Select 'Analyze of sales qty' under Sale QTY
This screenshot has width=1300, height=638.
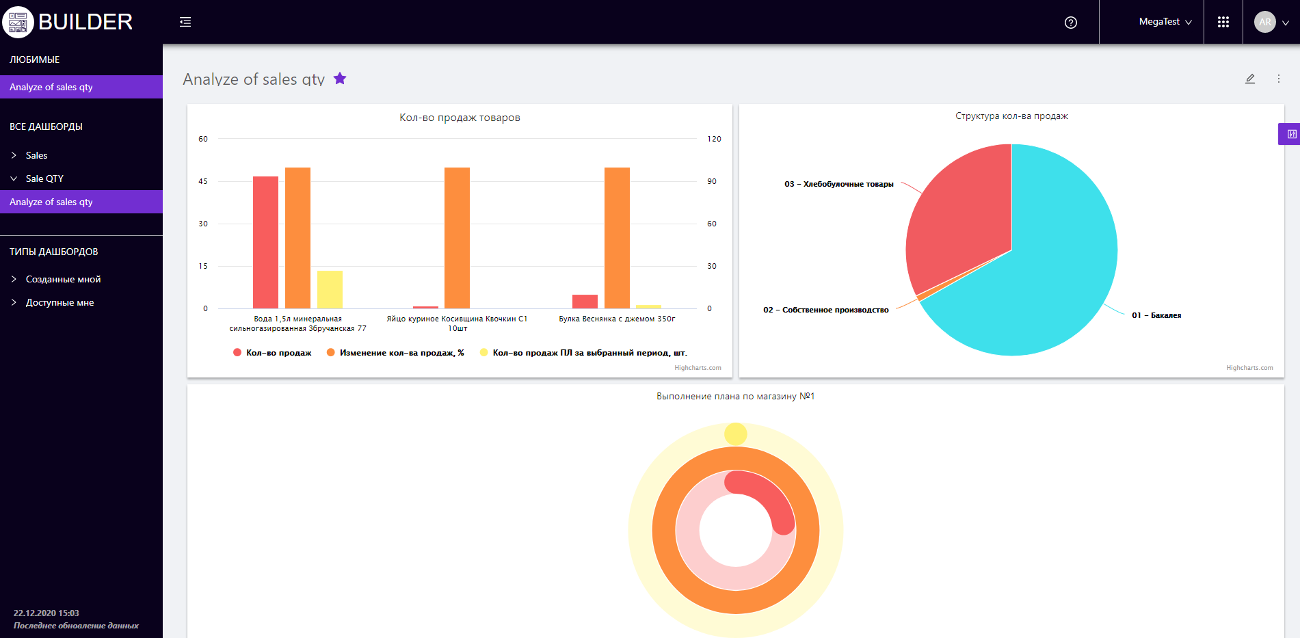51,202
